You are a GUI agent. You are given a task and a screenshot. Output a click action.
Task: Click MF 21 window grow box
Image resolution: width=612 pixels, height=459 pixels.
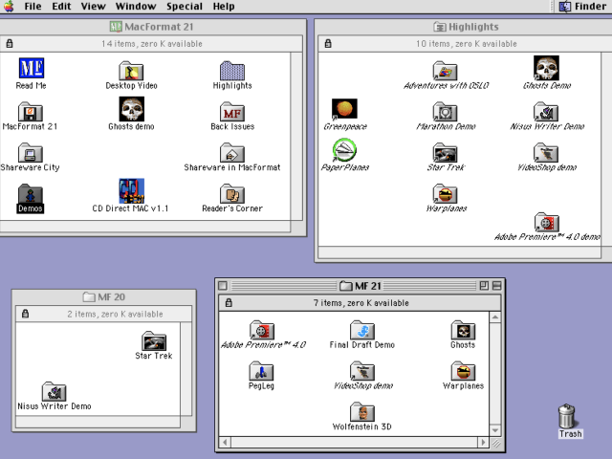pos(495,443)
